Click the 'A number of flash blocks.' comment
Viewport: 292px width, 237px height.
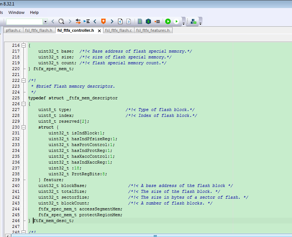pos(170,203)
